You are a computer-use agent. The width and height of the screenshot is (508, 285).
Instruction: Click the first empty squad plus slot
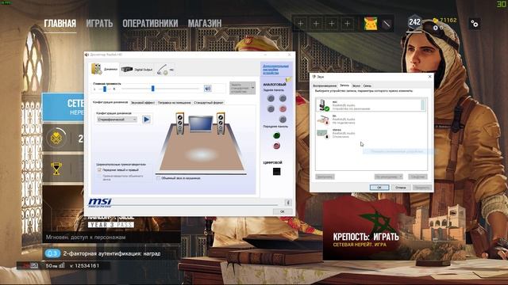pos(300,24)
